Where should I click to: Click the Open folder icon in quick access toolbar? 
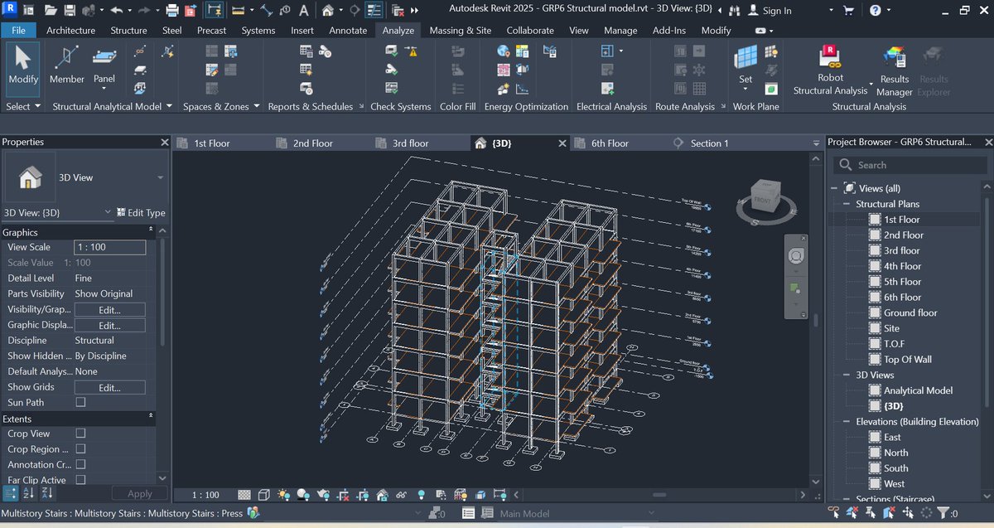click(51, 11)
